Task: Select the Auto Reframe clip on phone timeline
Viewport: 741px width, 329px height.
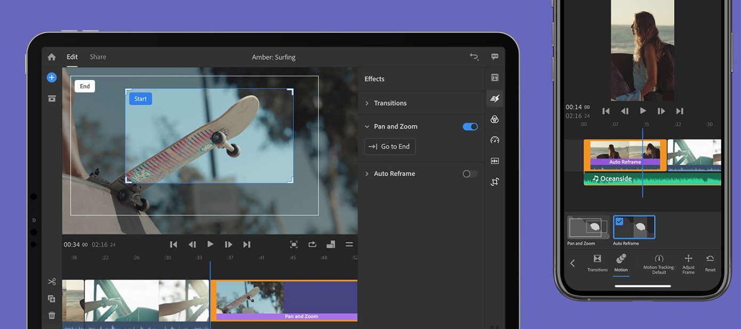Action: pyautogui.click(x=625, y=155)
